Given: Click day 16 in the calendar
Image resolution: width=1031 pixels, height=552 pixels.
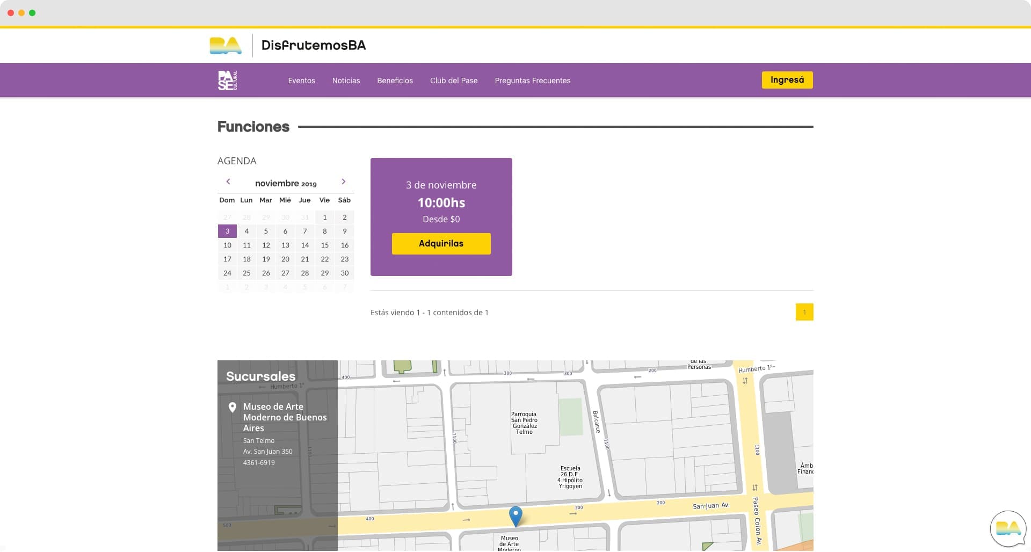Looking at the screenshot, I should 345,245.
